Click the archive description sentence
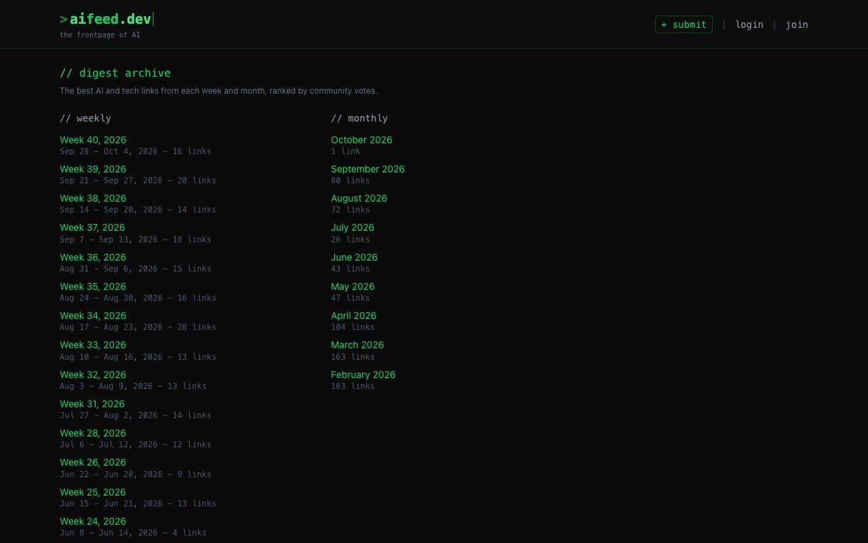The height and width of the screenshot is (543, 868). pyautogui.click(x=218, y=91)
